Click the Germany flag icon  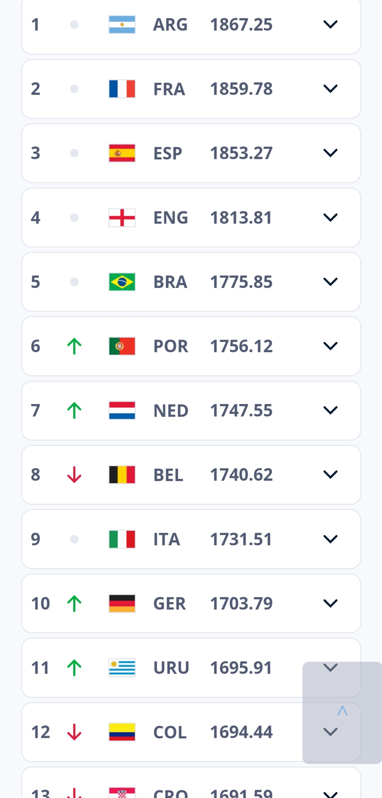pos(122,603)
